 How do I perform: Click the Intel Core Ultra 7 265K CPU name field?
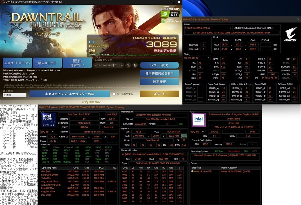pyautogui.click(x=78, y=114)
